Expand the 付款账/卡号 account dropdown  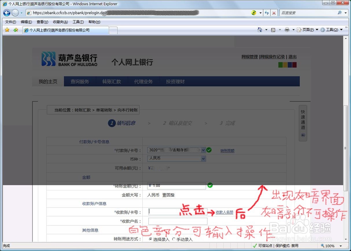pyautogui.click(x=203, y=150)
